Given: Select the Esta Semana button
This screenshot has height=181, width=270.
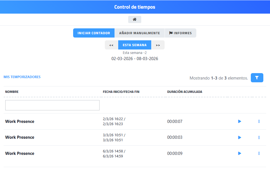Looking at the screenshot, I should click(x=135, y=45).
